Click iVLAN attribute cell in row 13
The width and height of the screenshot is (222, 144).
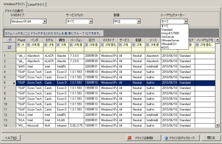coord(62,120)
